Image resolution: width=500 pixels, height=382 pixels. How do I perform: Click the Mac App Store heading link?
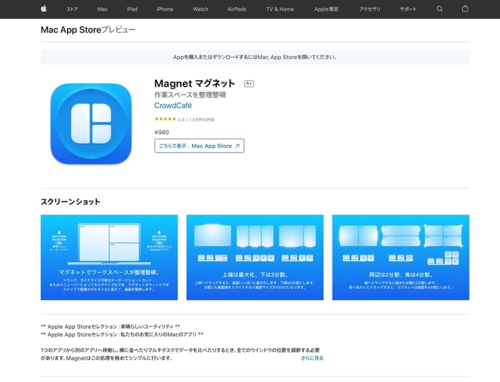click(71, 29)
